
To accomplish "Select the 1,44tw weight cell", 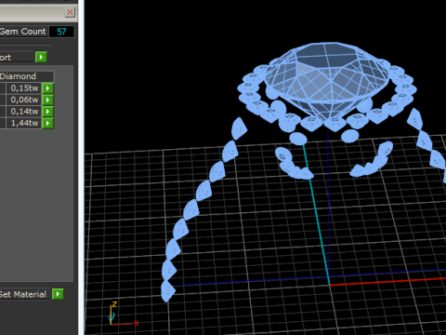I will [24, 123].
